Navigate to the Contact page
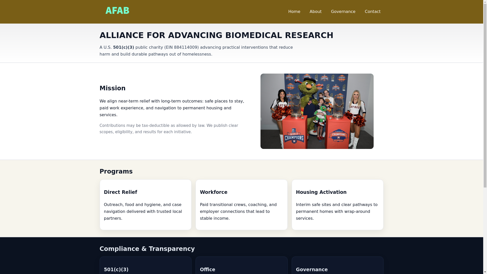Screen dimensions: 487x274 pos(372,12)
